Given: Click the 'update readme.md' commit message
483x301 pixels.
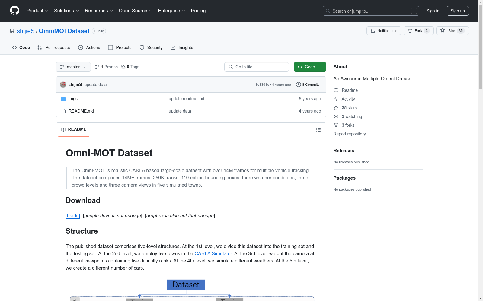Looking at the screenshot, I should (187, 99).
